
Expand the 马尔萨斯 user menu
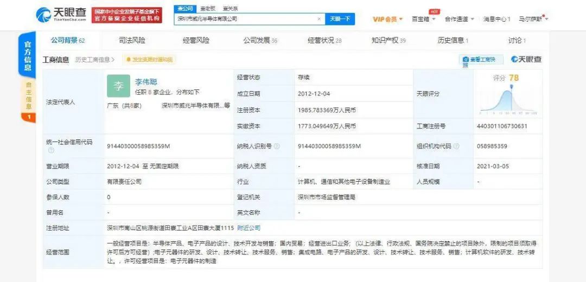coord(533,19)
